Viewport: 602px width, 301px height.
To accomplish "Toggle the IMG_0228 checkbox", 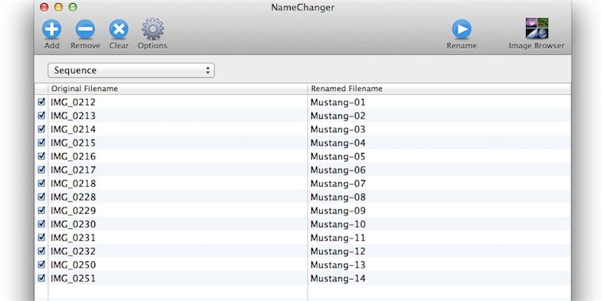I will (41, 196).
